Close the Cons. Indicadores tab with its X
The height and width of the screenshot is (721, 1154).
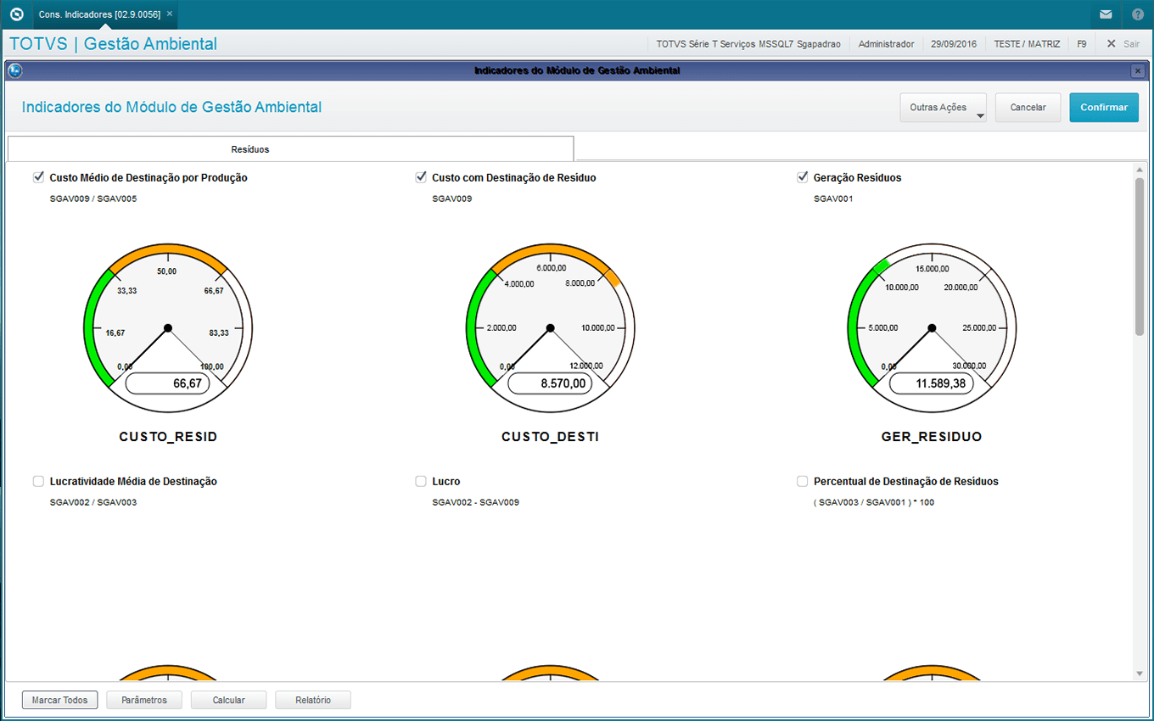170,14
